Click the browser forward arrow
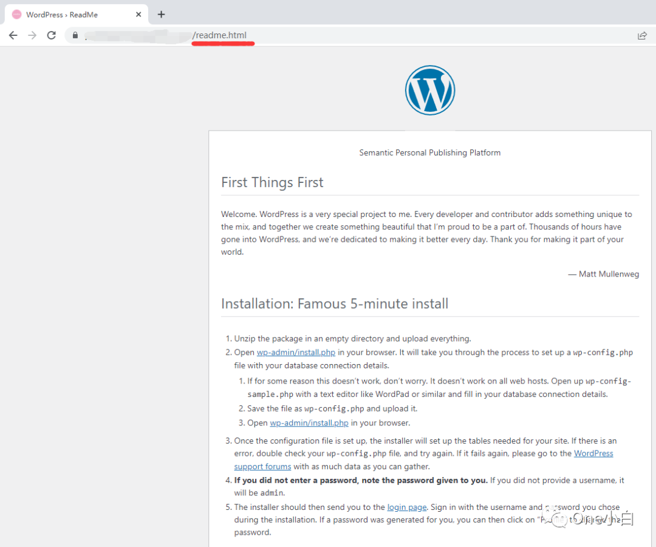Image resolution: width=656 pixels, height=547 pixels. coord(32,35)
